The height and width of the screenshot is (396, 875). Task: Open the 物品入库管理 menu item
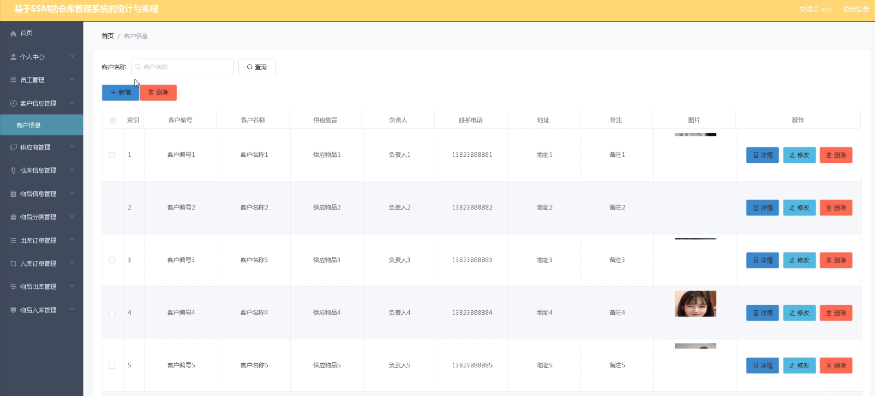(x=42, y=310)
